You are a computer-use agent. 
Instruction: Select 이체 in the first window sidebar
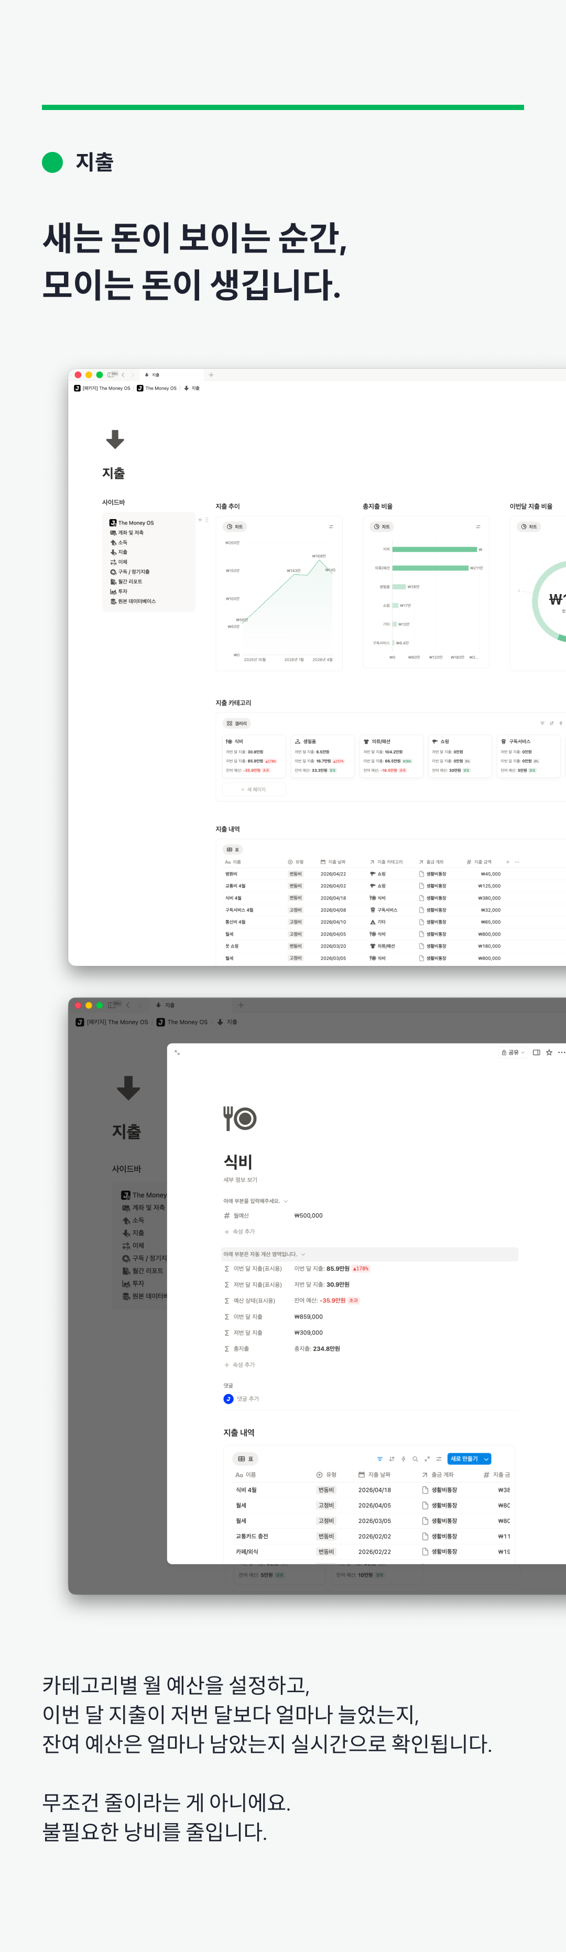(118, 562)
